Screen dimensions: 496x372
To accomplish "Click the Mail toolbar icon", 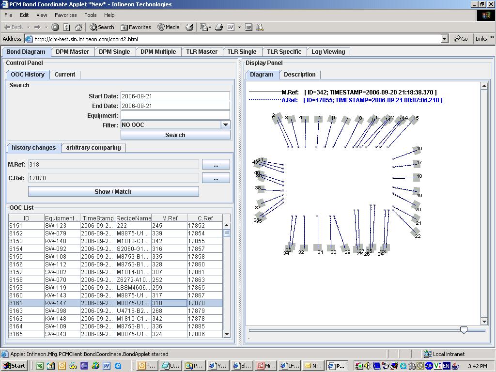I will [203, 27].
